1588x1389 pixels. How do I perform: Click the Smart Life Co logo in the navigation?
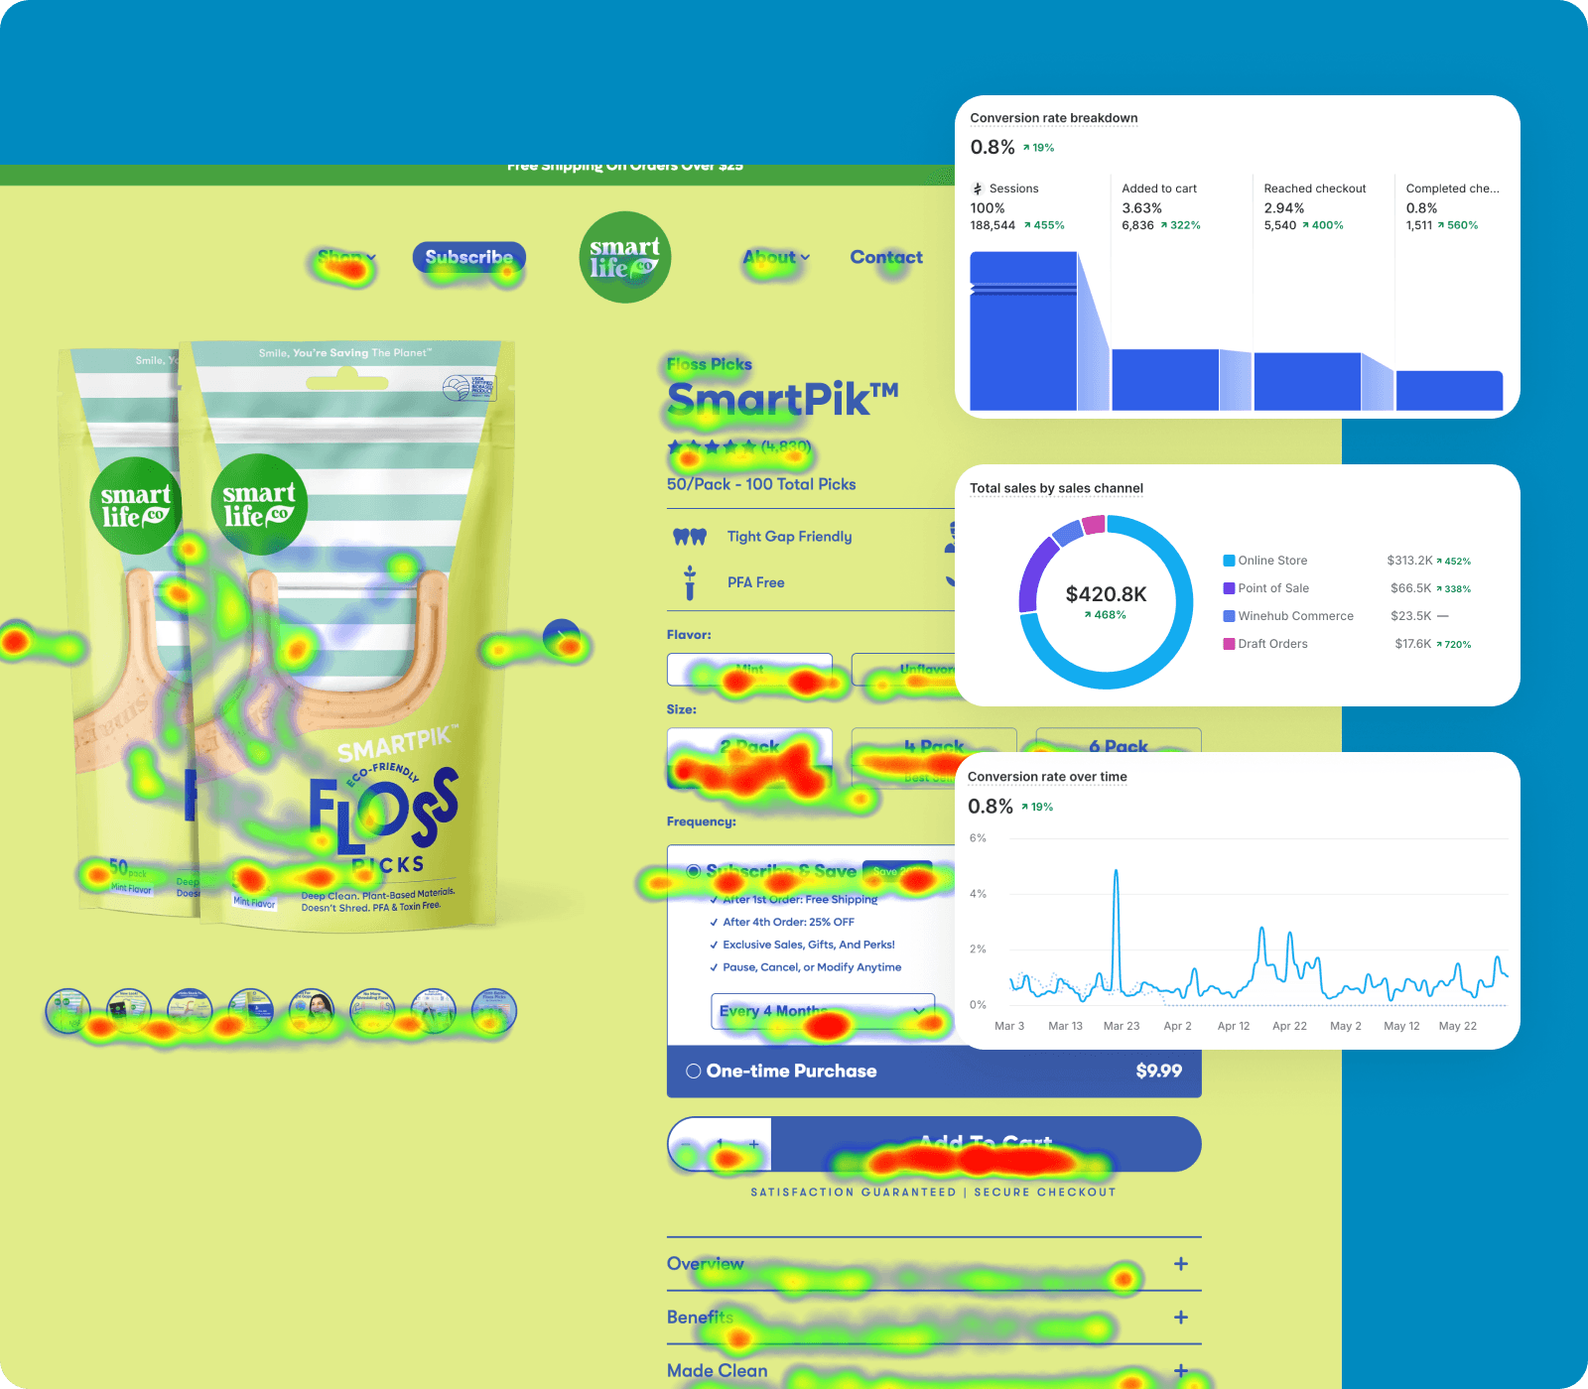coord(625,257)
